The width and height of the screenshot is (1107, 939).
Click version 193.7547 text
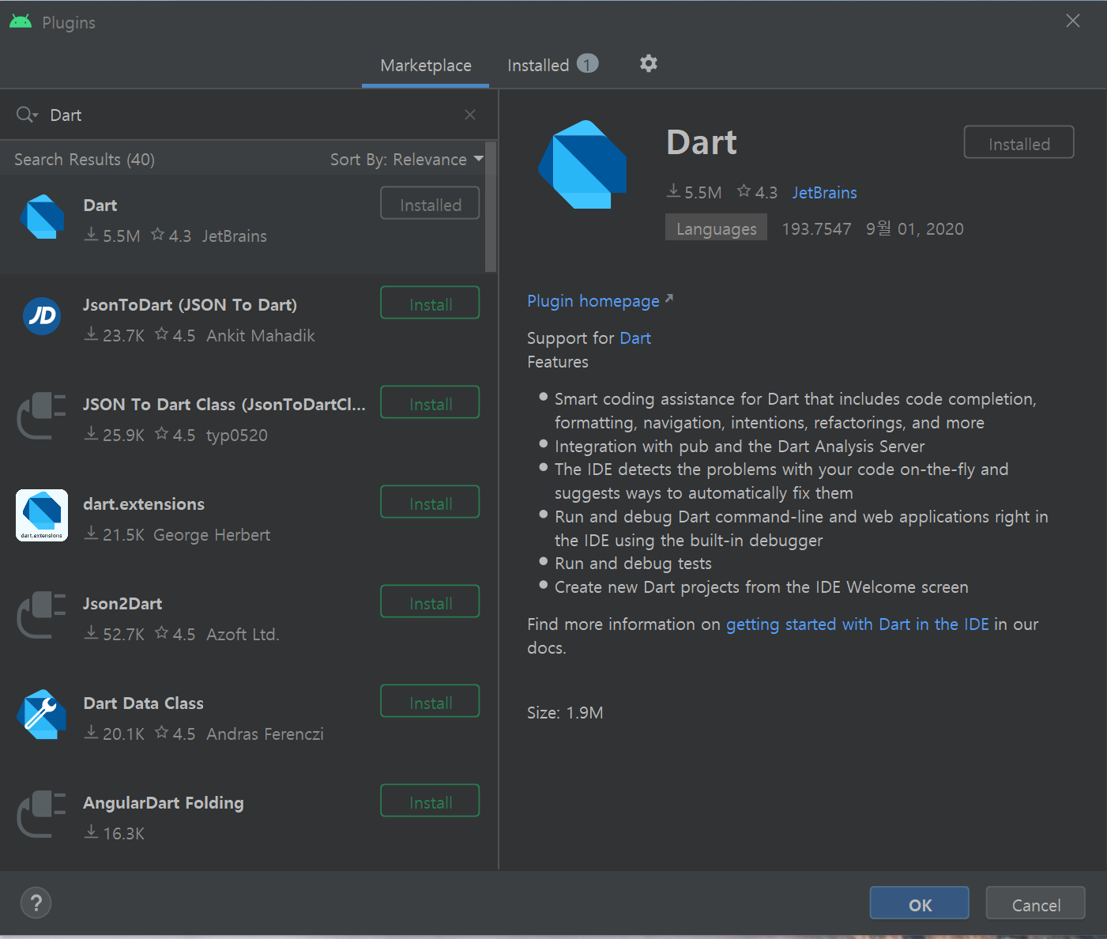[x=816, y=229]
